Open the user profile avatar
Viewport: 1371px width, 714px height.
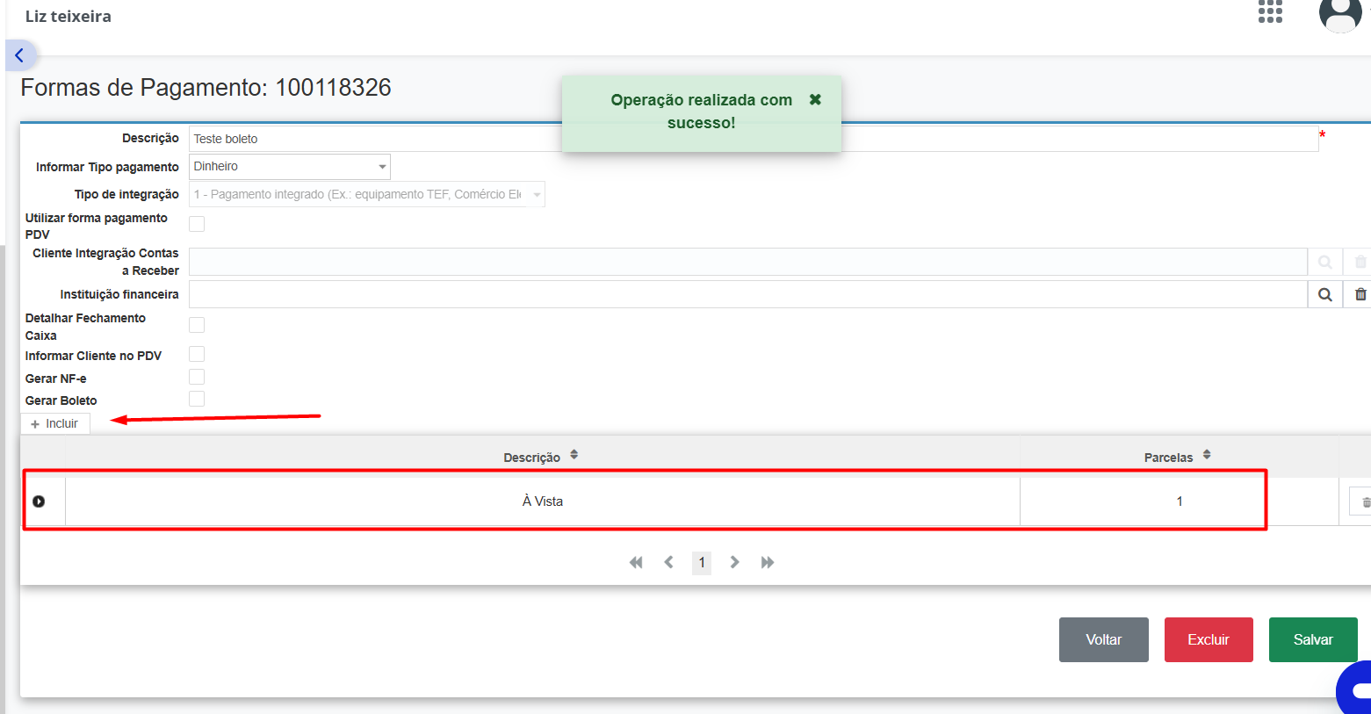point(1340,13)
